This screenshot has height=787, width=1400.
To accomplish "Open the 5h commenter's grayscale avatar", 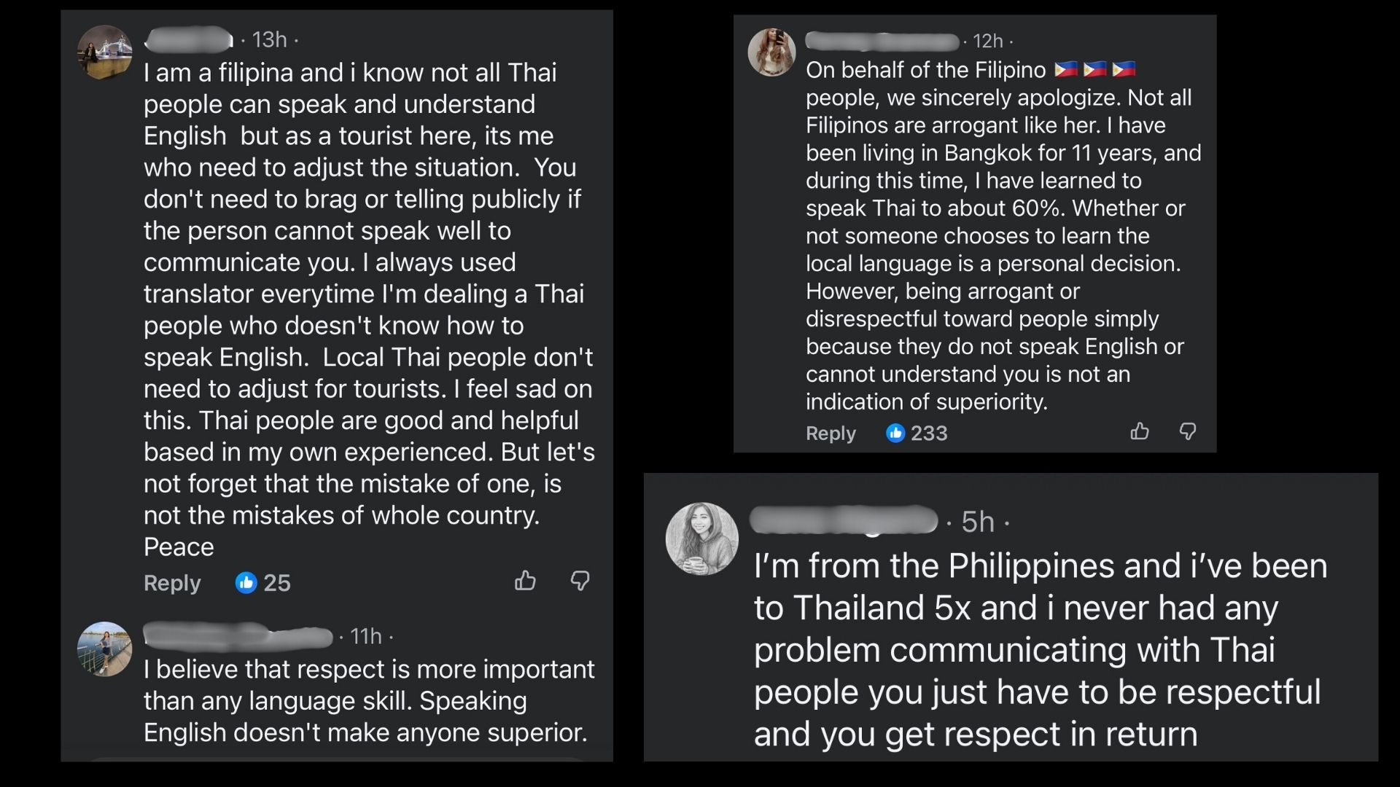I will (701, 539).
